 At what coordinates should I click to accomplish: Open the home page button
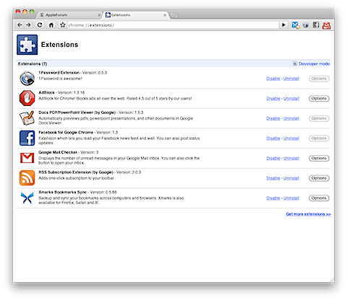pos(51,25)
